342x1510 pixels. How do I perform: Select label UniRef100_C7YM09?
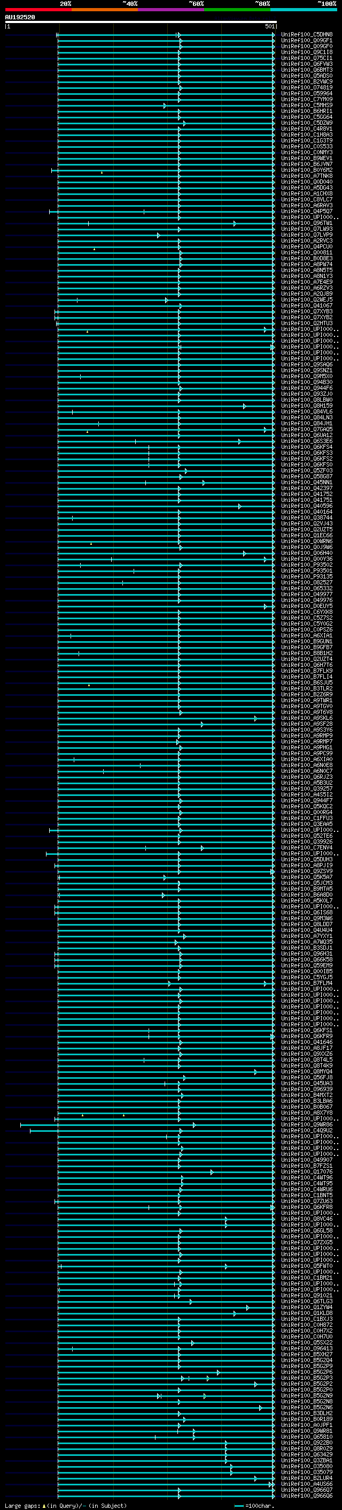pyautogui.click(x=307, y=99)
